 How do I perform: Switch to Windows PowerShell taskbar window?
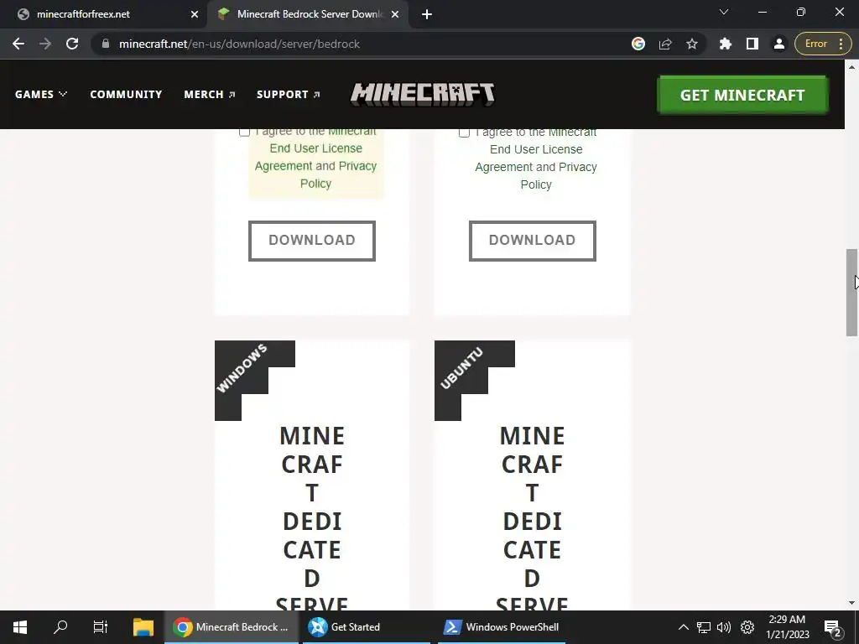502,627
